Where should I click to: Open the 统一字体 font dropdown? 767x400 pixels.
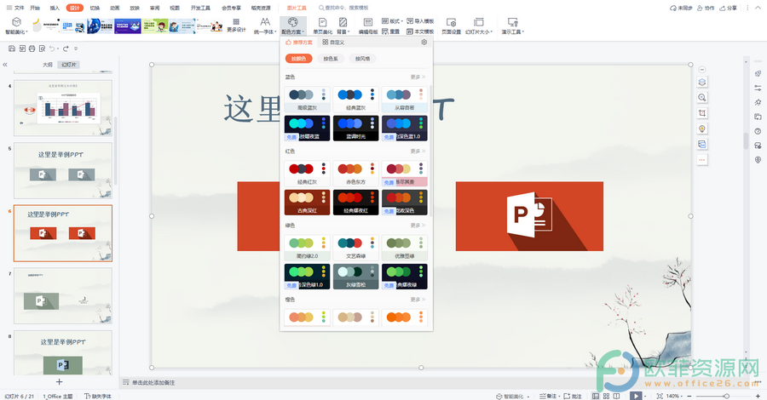[x=265, y=26]
